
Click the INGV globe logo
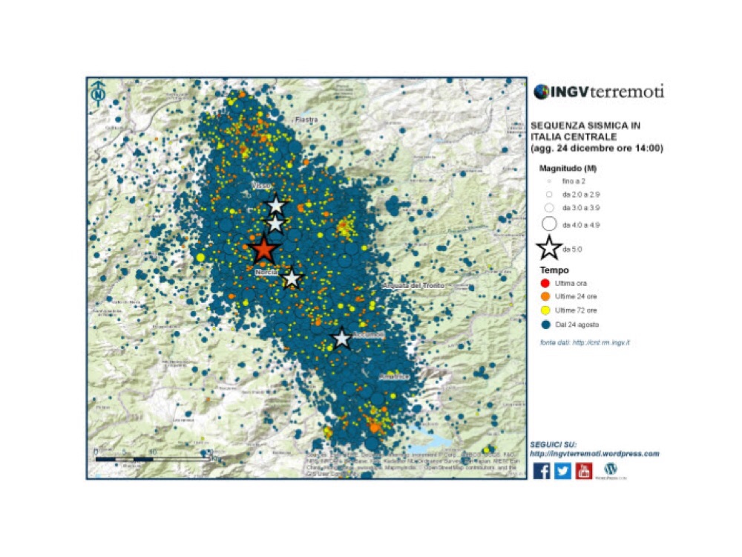coord(542,92)
